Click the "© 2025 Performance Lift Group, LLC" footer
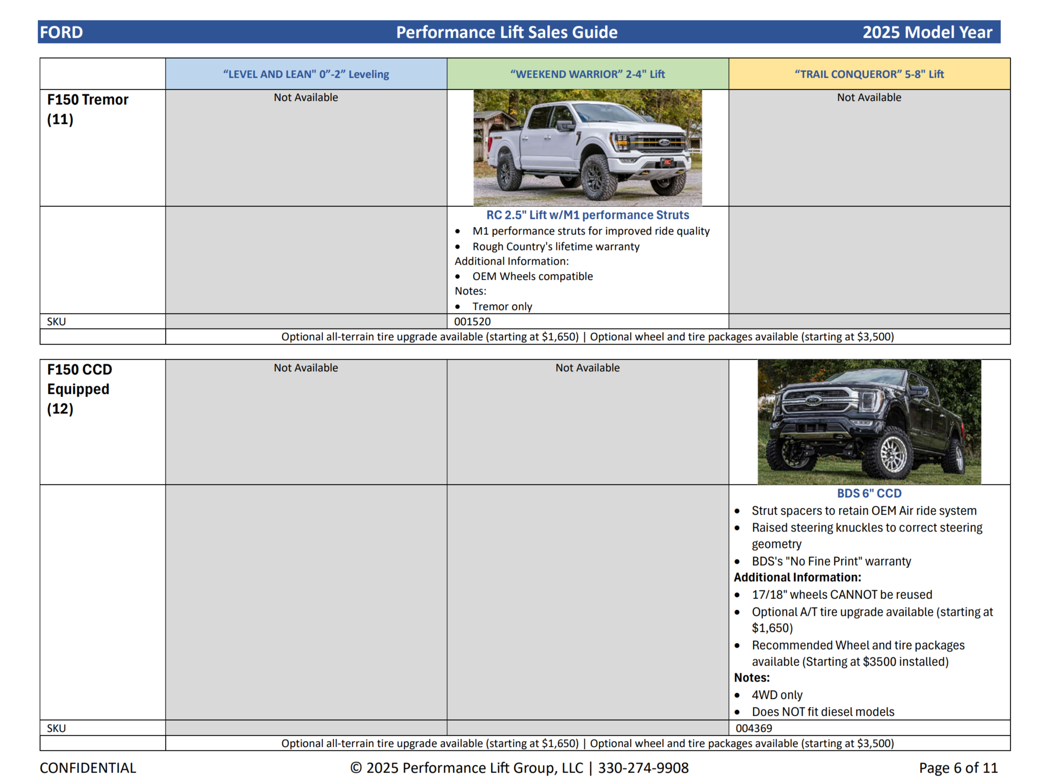 (519, 768)
